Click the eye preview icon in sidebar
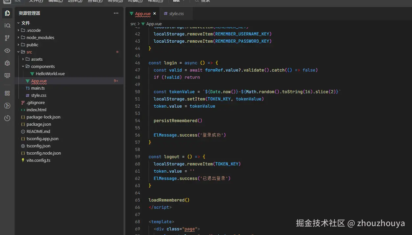 click(7, 51)
